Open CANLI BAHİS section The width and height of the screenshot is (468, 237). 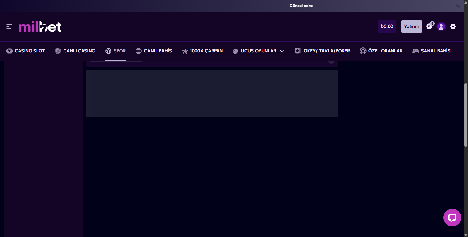click(154, 51)
